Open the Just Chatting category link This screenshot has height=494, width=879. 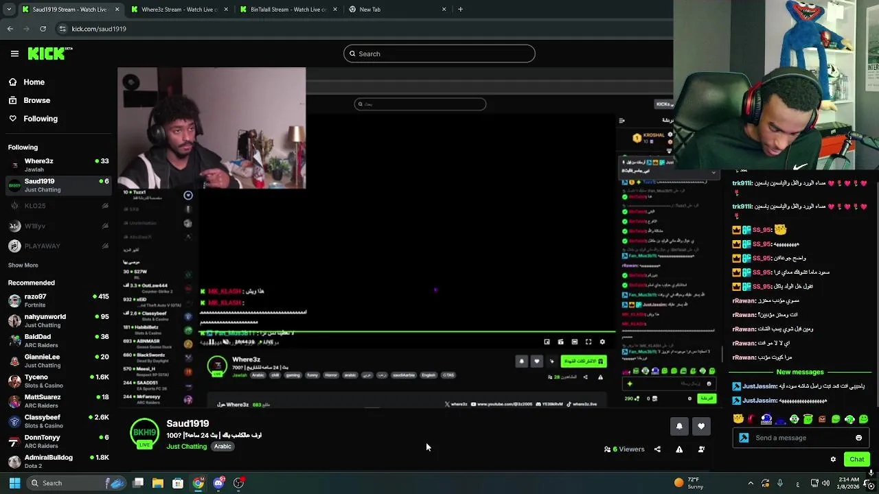(x=186, y=447)
